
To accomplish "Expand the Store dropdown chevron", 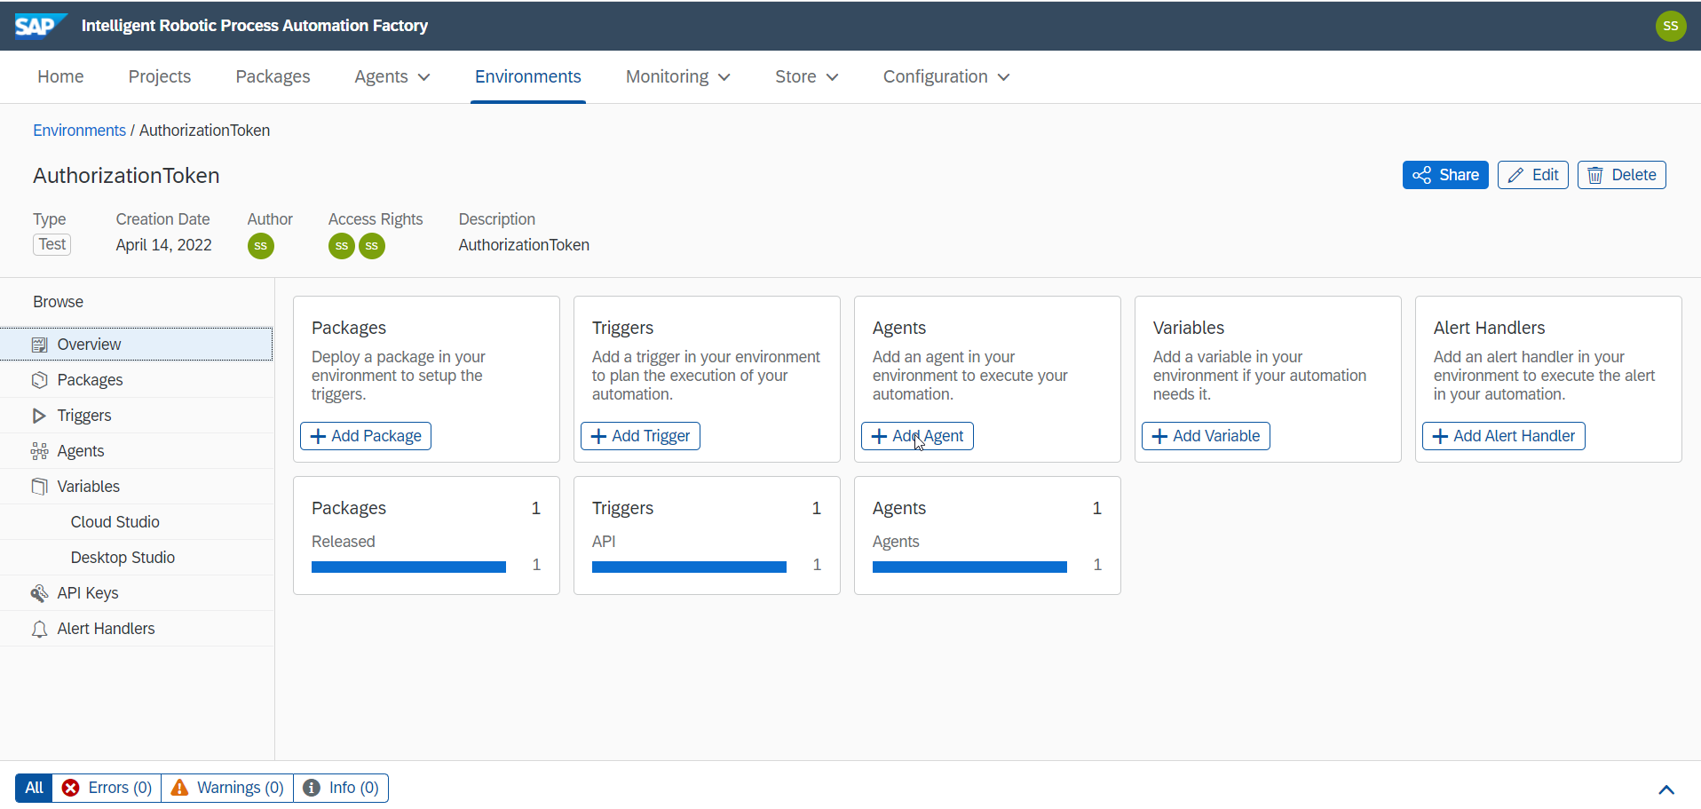I will point(832,77).
